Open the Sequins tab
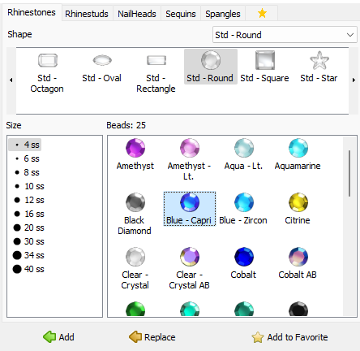Image resolution: width=360 pixels, height=351 pixels. (x=181, y=14)
